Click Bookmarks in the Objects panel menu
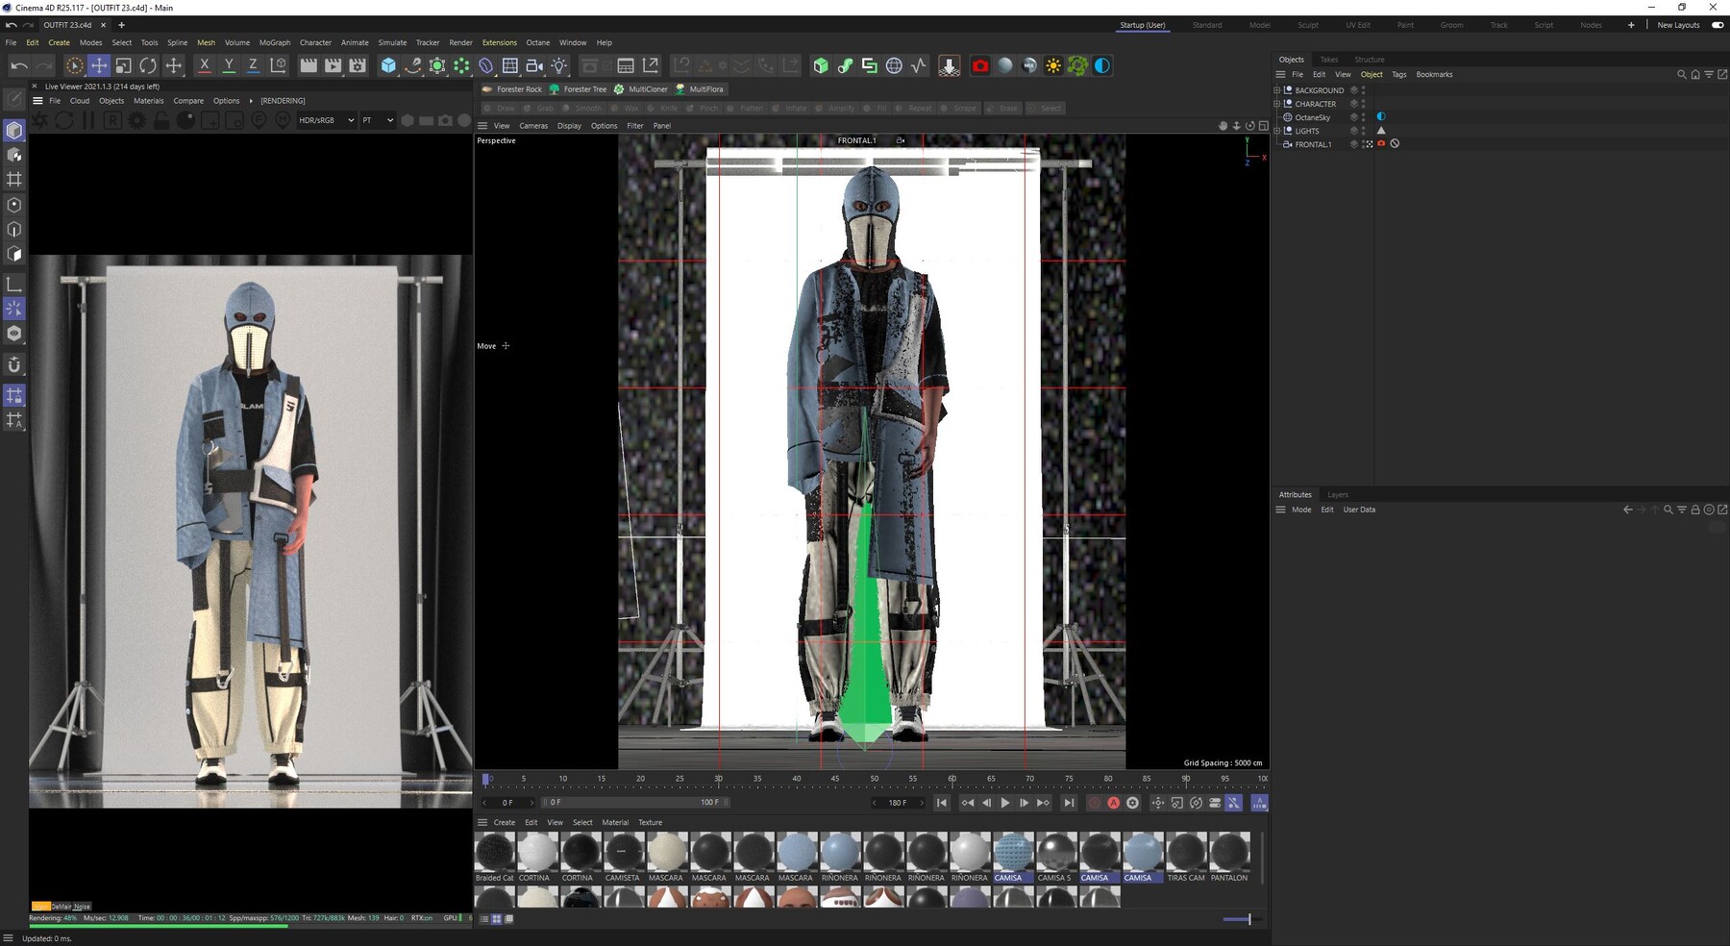 tap(1435, 74)
